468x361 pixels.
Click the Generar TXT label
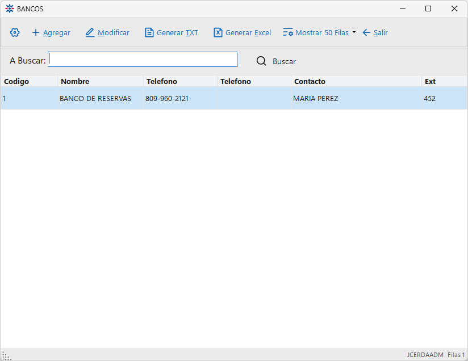click(x=177, y=32)
